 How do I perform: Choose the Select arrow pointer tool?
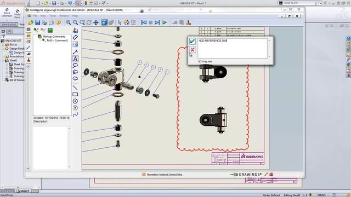point(120,22)
